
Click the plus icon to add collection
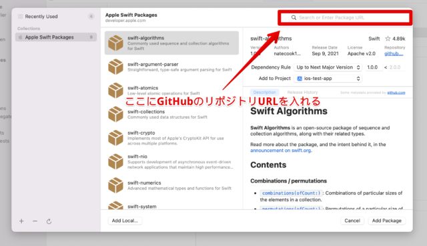pos(21,221)
